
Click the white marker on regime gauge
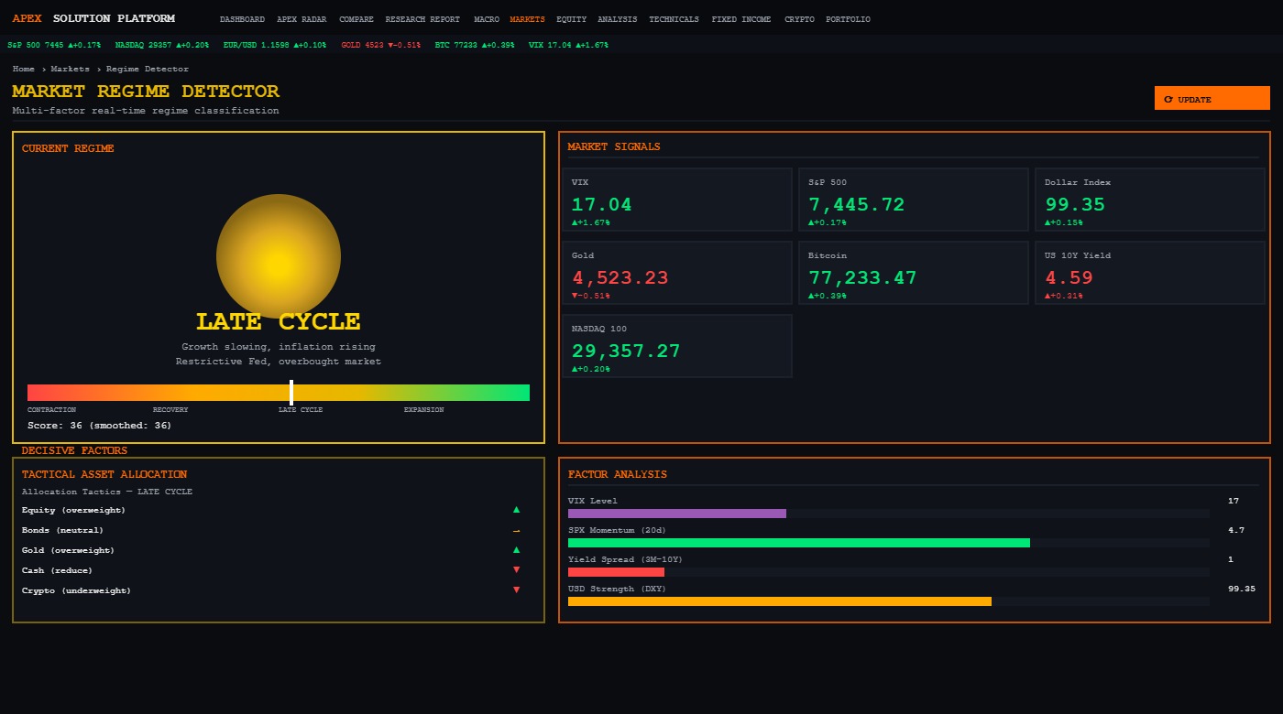(291, 393)
